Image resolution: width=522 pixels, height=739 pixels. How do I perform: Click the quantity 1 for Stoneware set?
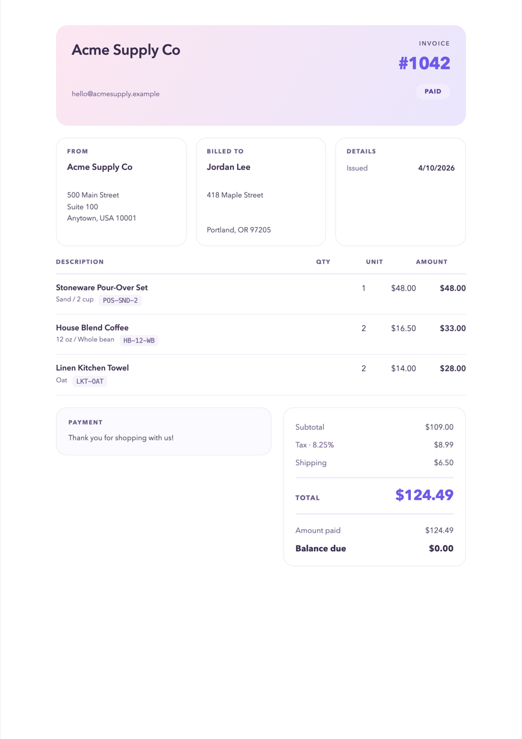point(364,288)
